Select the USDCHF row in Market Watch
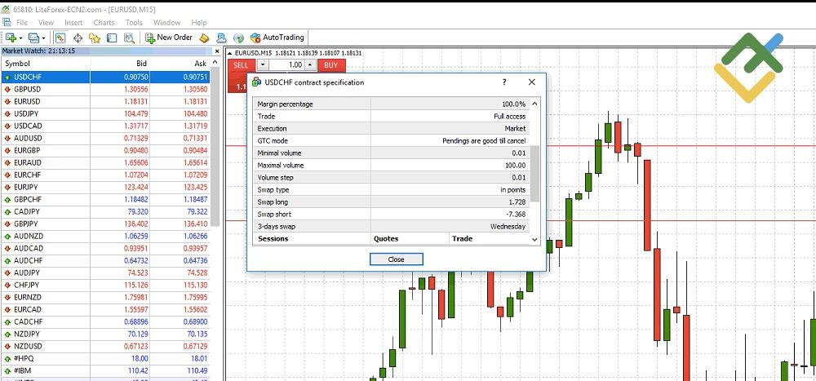 coord(105,77)
